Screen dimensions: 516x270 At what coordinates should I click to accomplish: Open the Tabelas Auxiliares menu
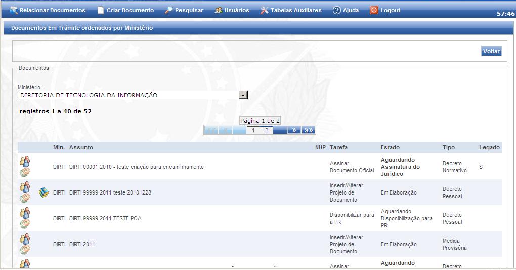[290, 10]
